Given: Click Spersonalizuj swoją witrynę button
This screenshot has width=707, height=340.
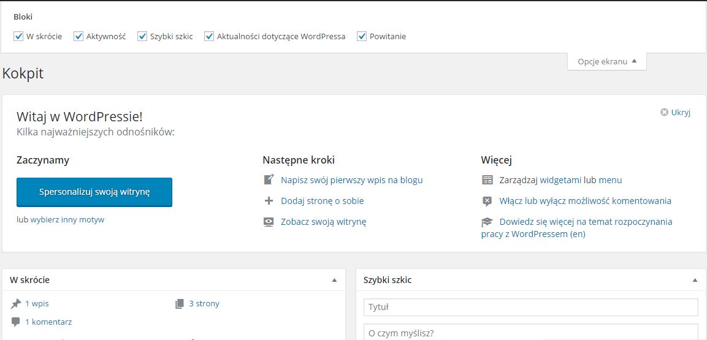Looking at the screenshot, I should tap(94, 192).
